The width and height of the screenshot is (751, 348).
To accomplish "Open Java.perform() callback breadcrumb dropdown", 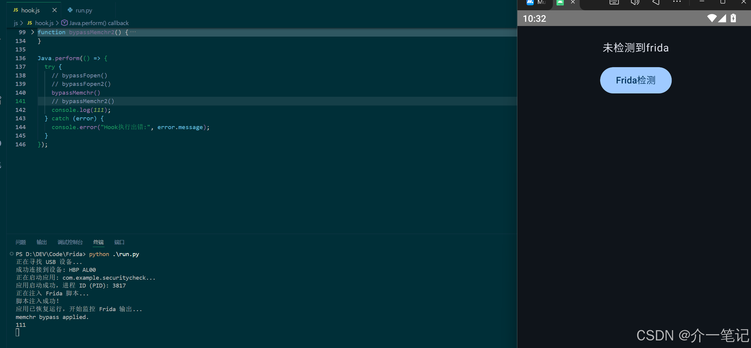I will tap(99, 23).
